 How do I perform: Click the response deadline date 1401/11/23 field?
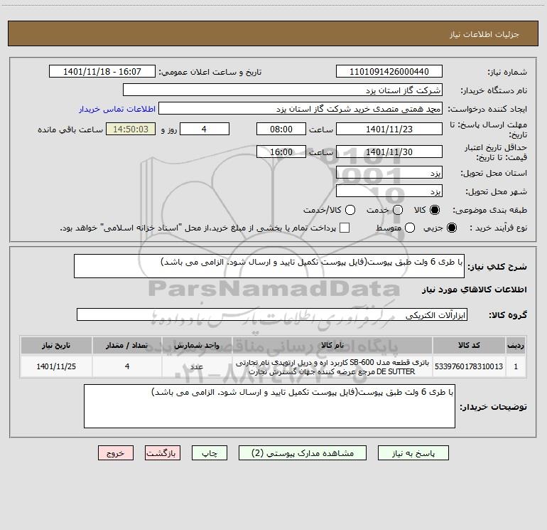[389, 129]
